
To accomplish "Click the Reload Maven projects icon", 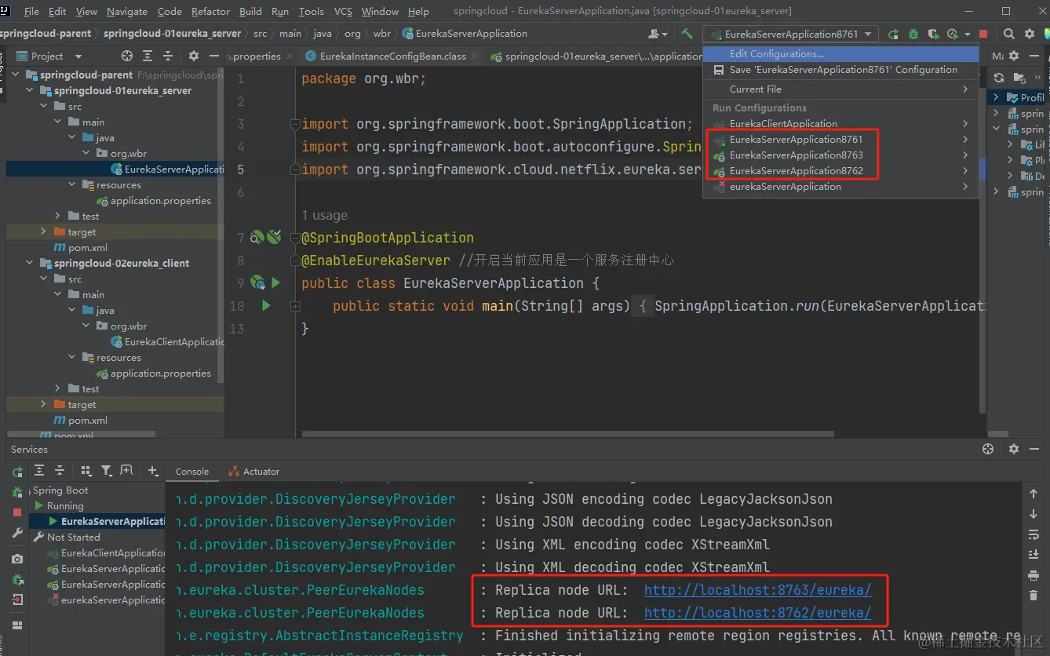I will point(999,78).
